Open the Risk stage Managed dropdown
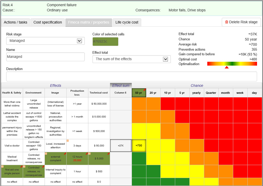The image size is (263, 186). 45,41
